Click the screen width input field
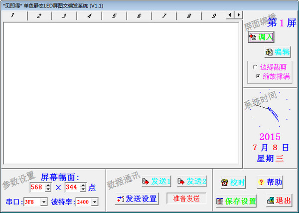The height and width of the screenshot is (213, 299). point(36,188)
